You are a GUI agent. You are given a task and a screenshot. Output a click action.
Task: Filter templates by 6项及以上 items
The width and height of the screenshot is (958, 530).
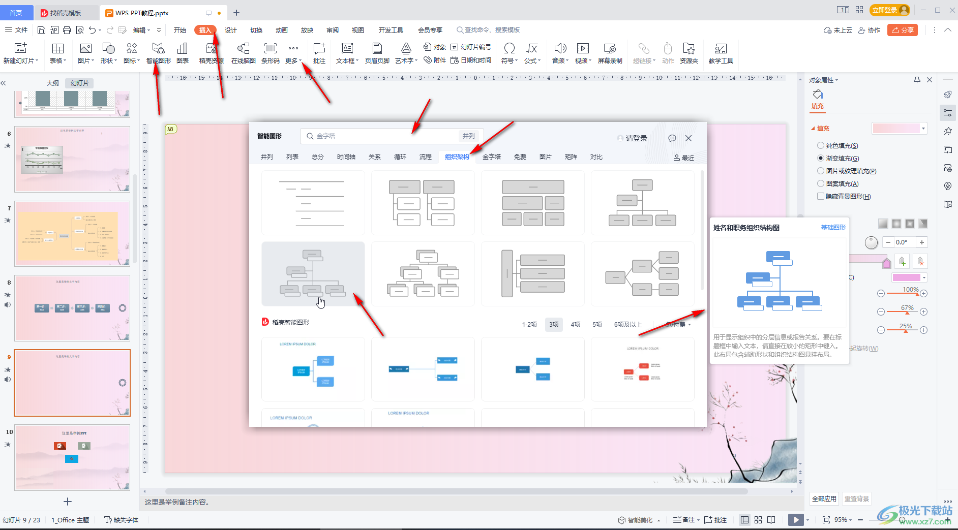[628, 324]
